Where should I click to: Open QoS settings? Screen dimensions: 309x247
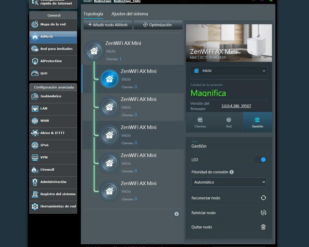point(53,74)
